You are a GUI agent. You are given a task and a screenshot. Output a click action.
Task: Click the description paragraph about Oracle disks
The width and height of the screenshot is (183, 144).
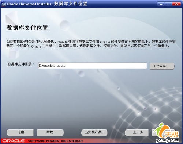[x=91, y=44]
